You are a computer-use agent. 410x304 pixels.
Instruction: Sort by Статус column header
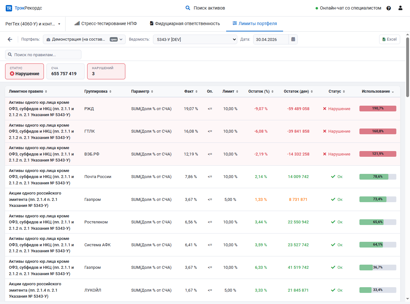pos(337,91)
